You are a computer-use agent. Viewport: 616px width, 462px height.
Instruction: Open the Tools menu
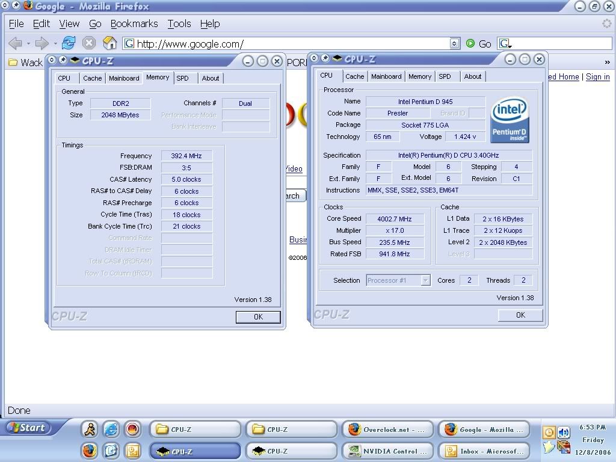pyautogui.click(x=179, y=24)
